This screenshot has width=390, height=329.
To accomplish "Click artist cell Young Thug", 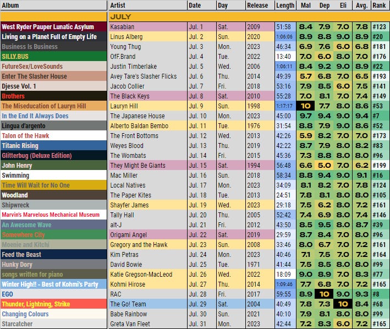I will 148,47.
